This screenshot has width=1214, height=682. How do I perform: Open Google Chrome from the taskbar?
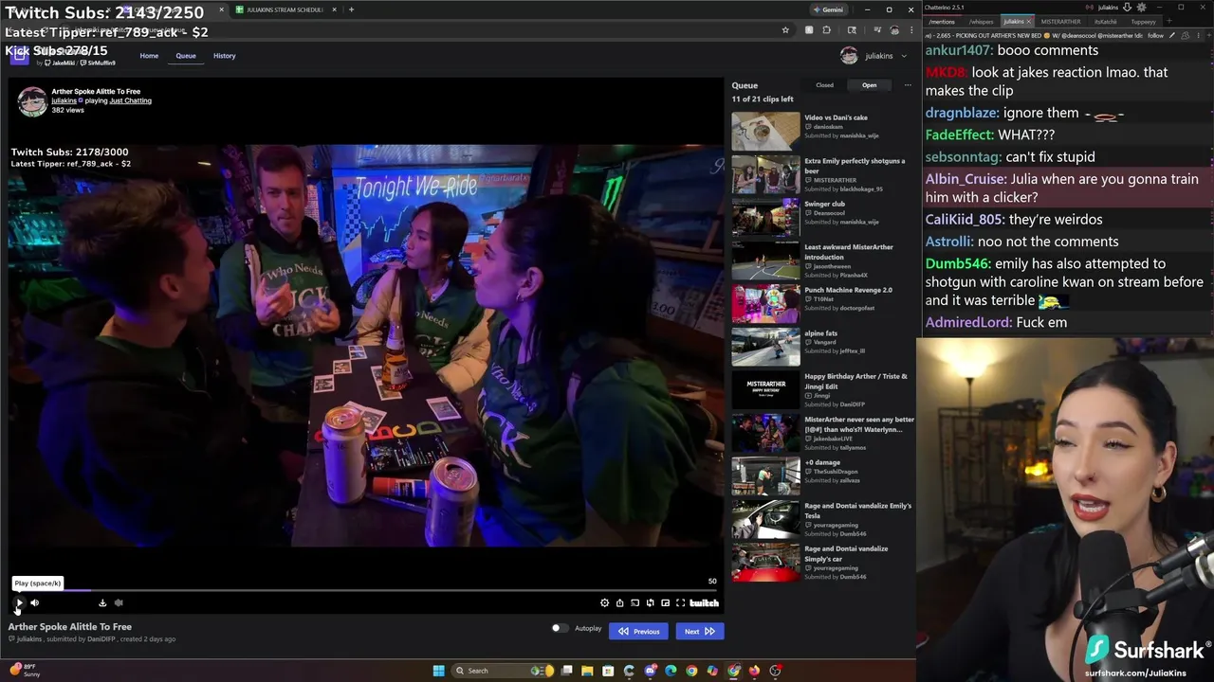tap(691, 671)
